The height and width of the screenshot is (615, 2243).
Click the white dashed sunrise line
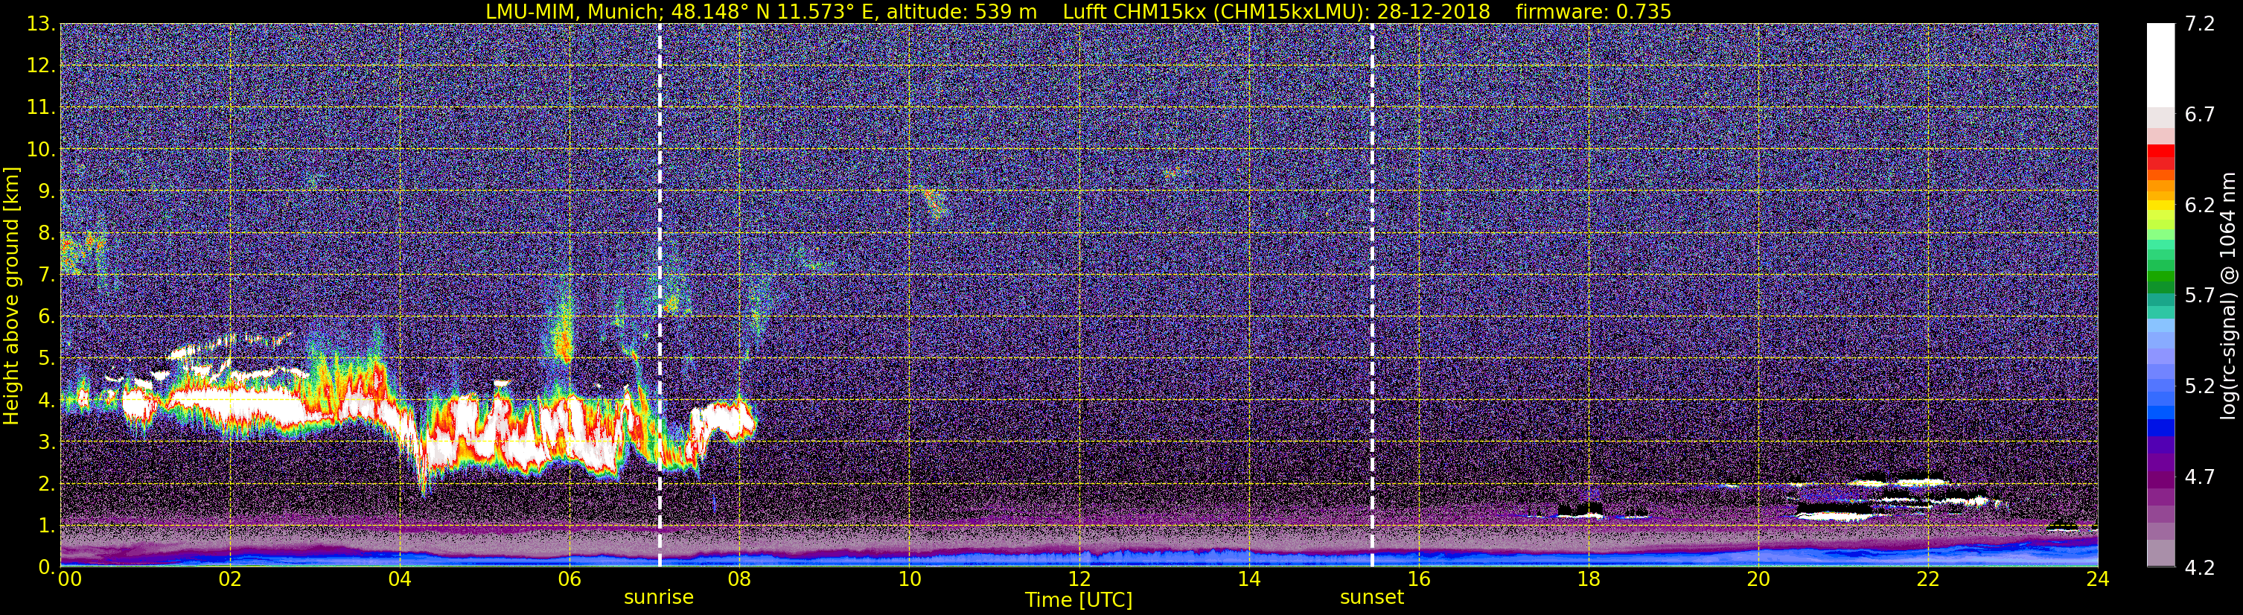[x=659, y=296]
